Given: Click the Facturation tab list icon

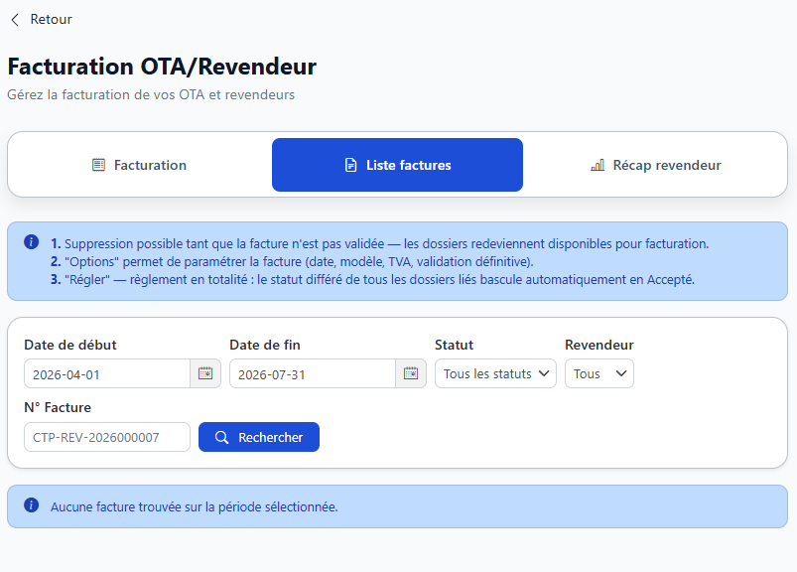Looking at the screenshot, I should pyautogui.click(x=98, y=165).
